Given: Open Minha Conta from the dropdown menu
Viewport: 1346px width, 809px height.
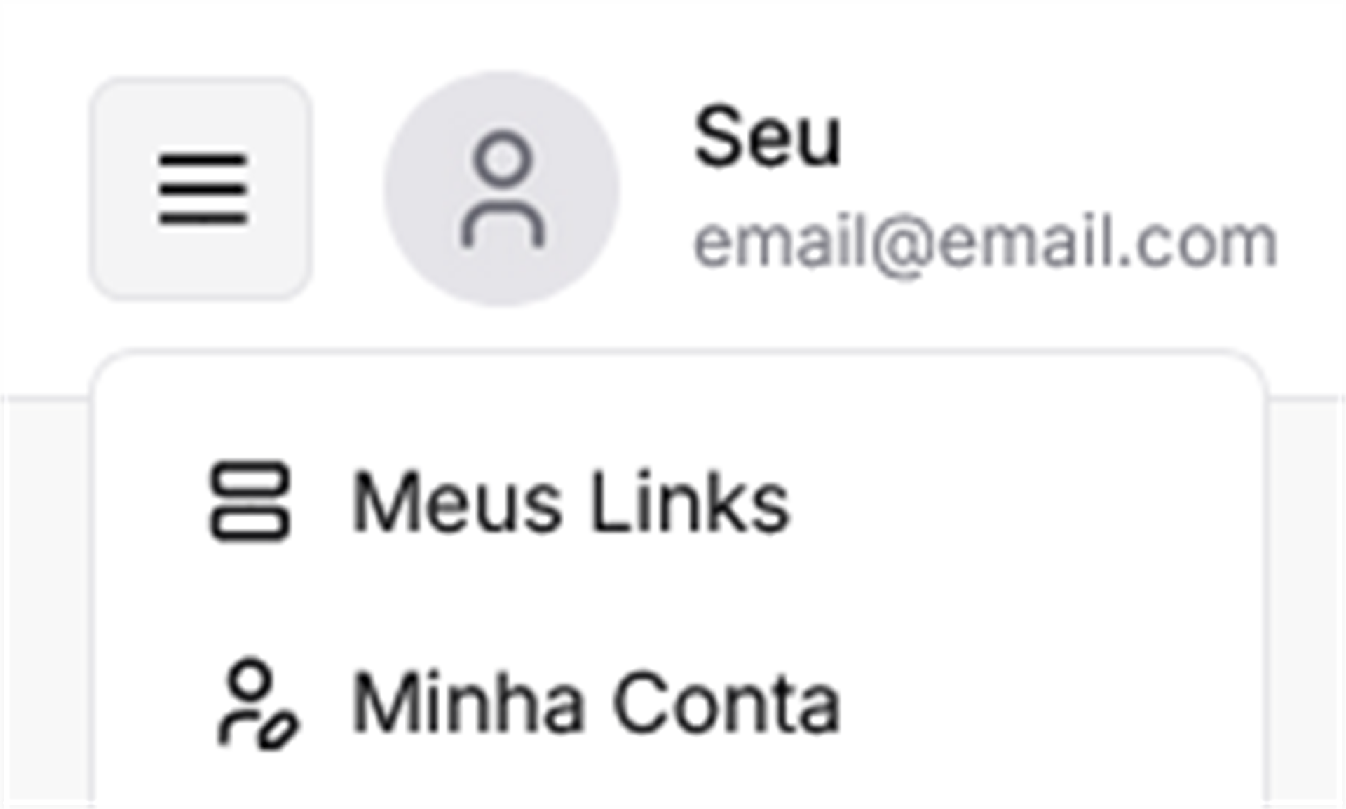Looking at the screenshot, I should pos(594,703).
